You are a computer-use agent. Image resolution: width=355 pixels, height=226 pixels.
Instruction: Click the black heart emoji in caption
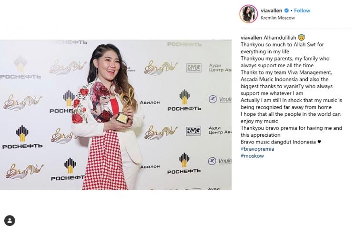[319, 142]
